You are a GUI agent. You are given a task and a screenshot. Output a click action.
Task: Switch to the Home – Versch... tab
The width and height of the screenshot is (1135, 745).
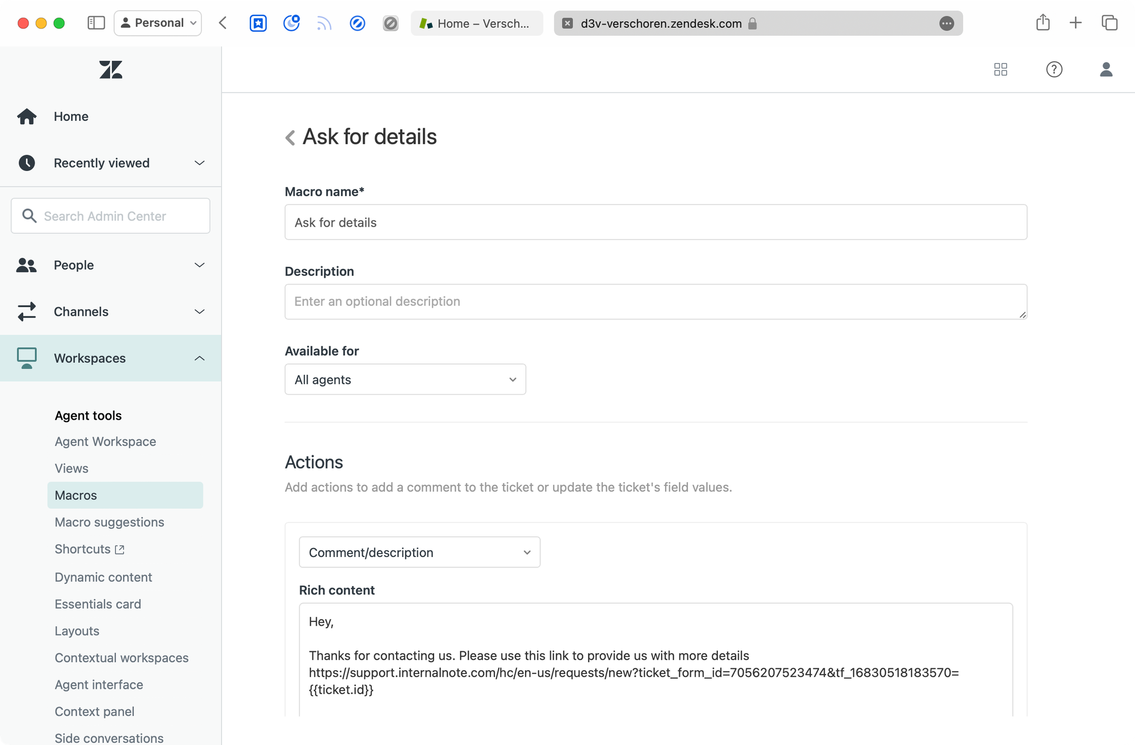point(477,23)
